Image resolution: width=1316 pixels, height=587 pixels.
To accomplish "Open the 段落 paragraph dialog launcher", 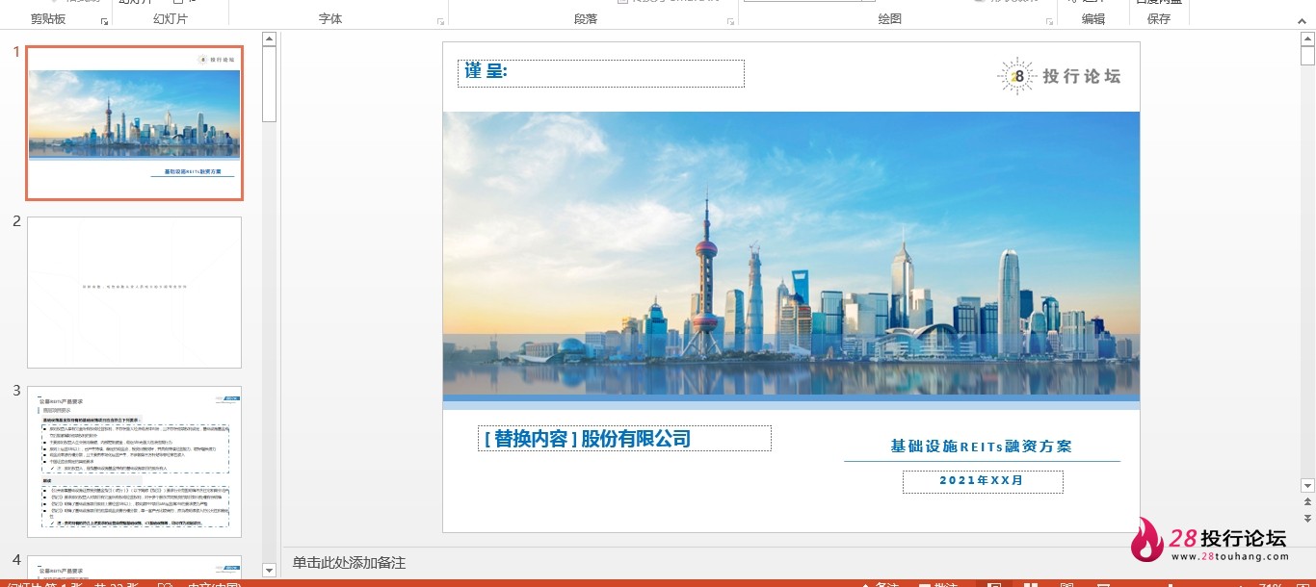I will 729,21.
